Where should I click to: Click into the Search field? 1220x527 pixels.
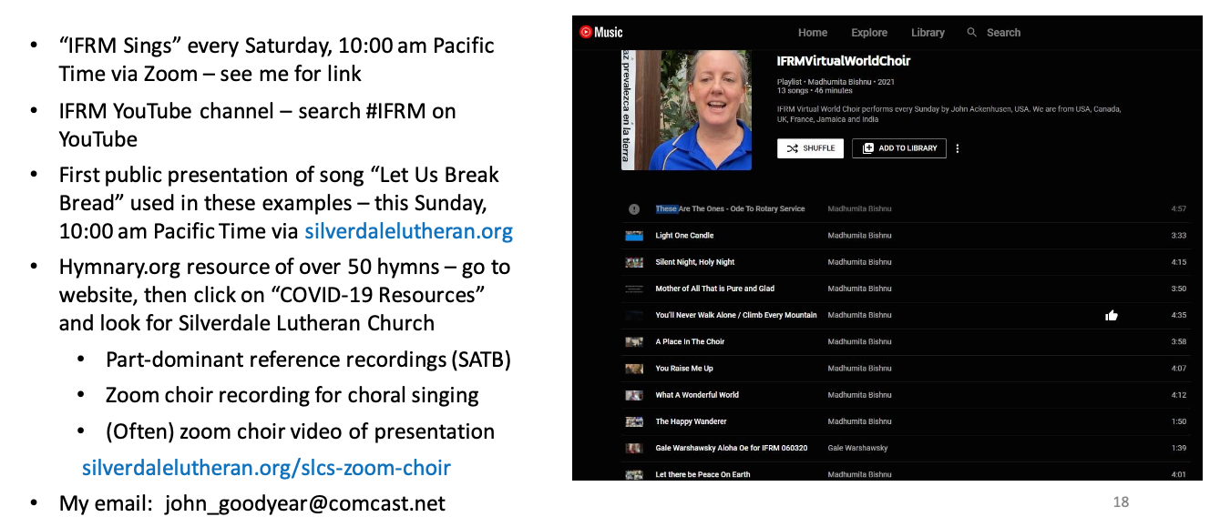tap(1003, 33)
